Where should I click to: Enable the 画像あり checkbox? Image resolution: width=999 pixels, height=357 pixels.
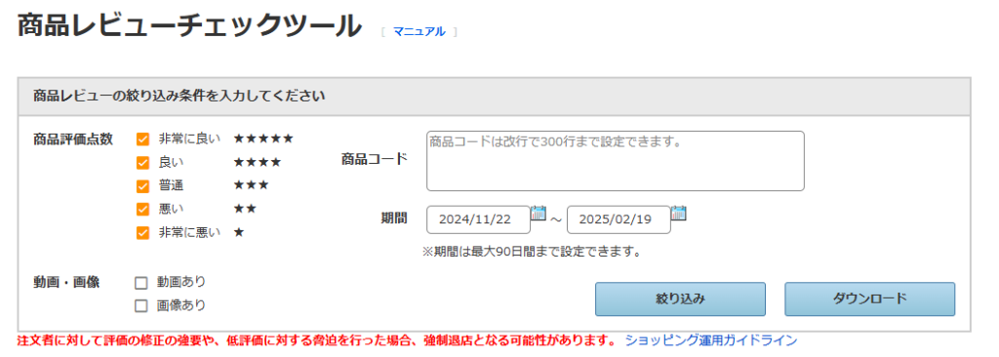click(141, 306)
